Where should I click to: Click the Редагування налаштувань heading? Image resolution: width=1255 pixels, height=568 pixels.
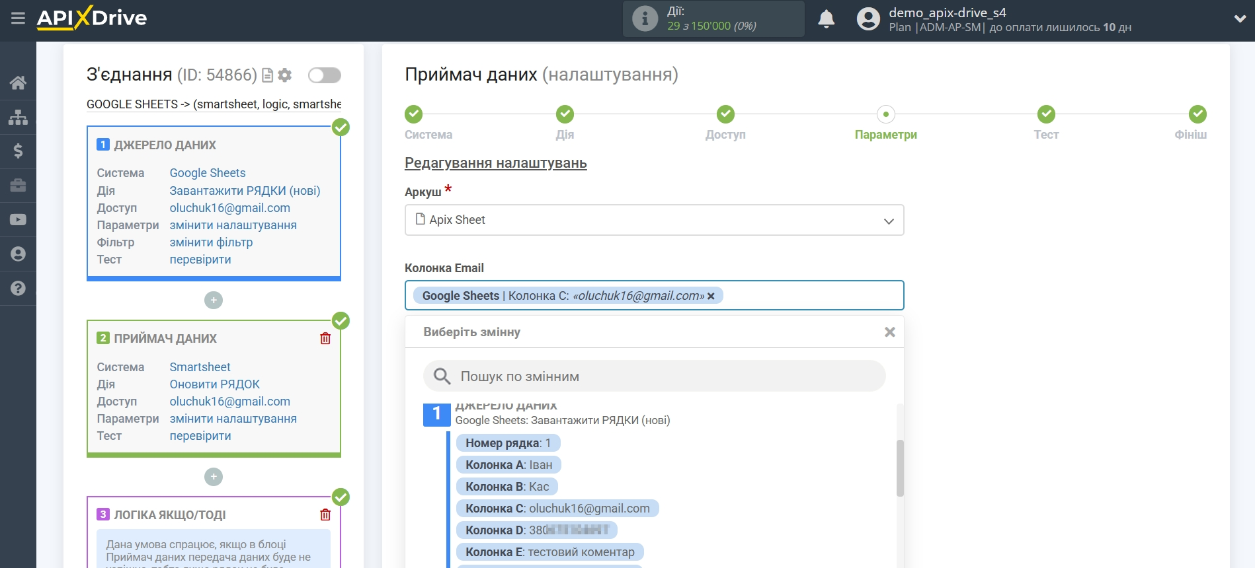tap(495, 163)
